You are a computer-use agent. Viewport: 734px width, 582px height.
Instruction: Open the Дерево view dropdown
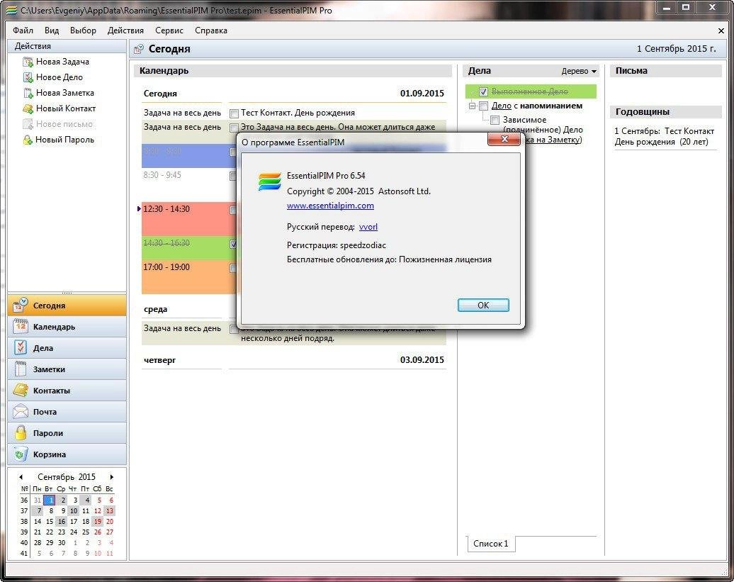tap(579, 71)
